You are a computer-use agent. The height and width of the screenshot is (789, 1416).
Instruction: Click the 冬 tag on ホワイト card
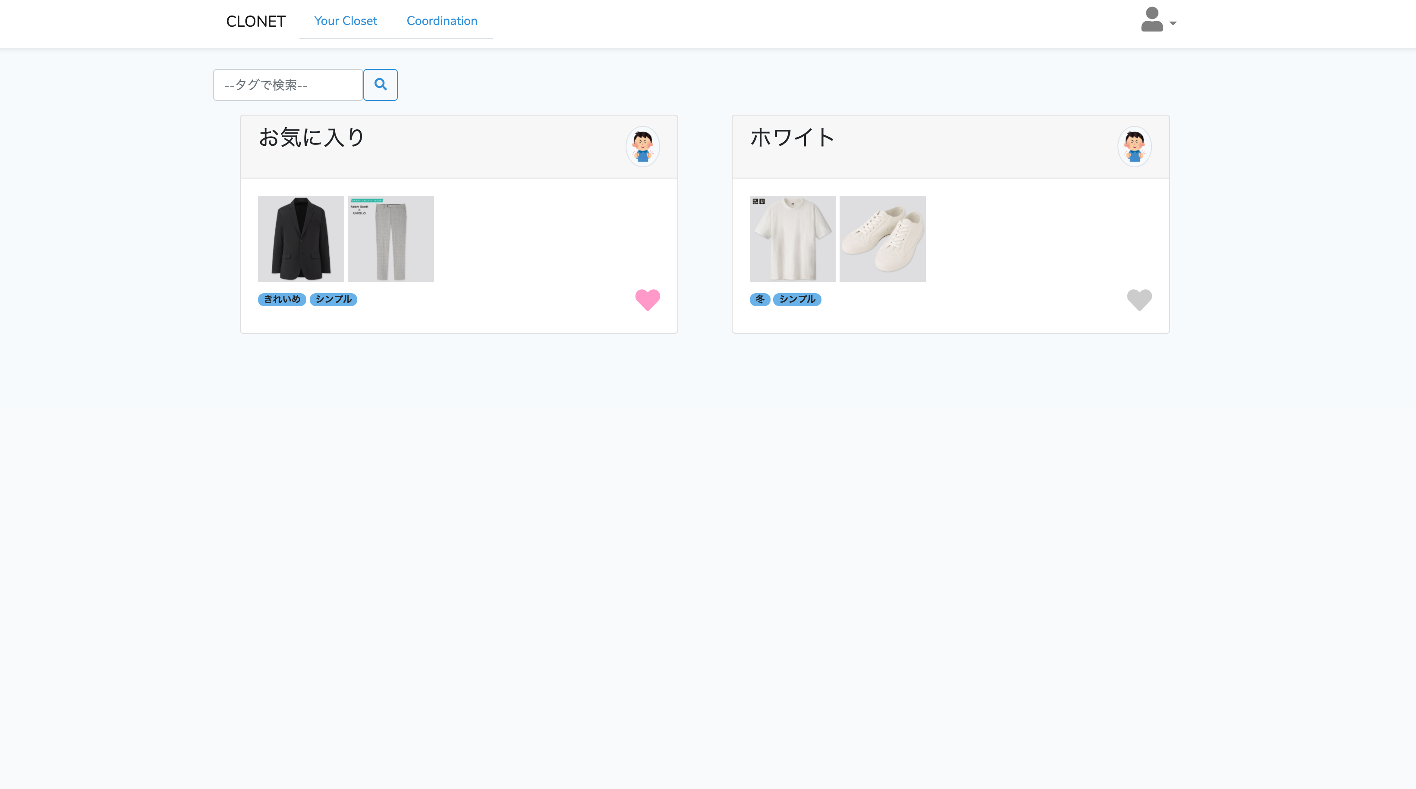759,300
